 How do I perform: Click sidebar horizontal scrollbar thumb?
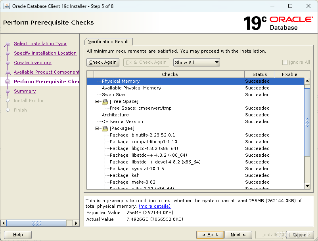(x=36, y=223)
